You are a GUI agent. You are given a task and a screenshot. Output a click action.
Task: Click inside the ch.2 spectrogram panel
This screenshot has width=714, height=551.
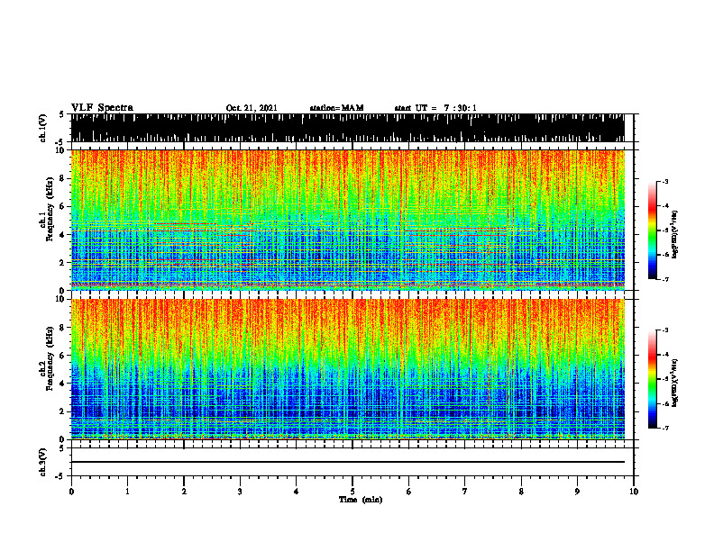pos(347,369)
